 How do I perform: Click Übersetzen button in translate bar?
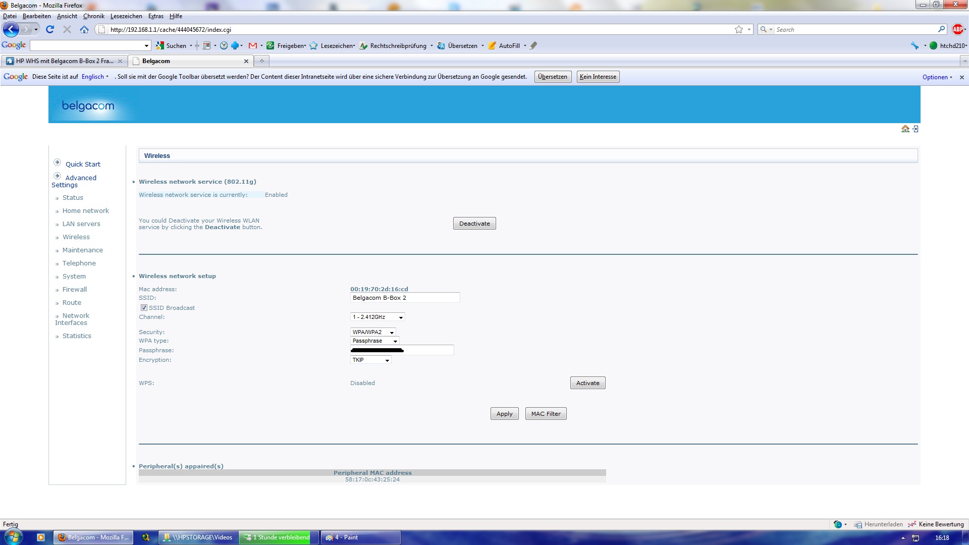click(553, 77)
